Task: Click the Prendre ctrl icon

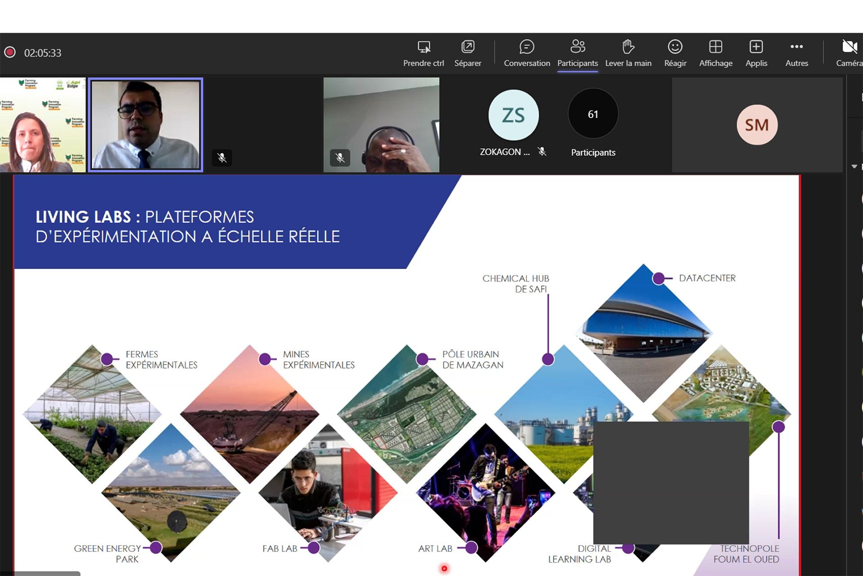Action: tap(423, 47)
